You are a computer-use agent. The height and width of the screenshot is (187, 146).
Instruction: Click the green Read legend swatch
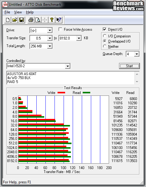(x=87, y=93)
